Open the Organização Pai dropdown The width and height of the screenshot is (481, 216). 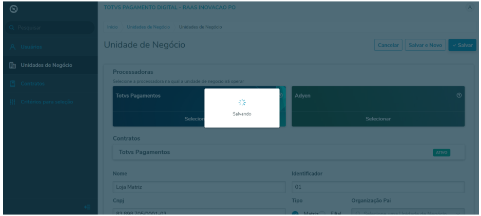(408, 212)
